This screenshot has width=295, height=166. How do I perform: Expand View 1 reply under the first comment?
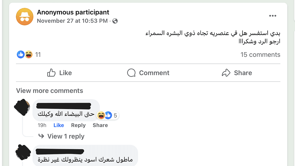66,136
